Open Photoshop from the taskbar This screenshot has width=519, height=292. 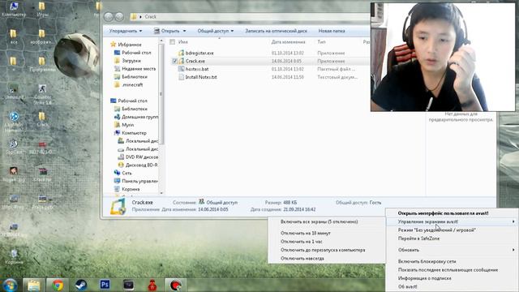coord(105,285)
